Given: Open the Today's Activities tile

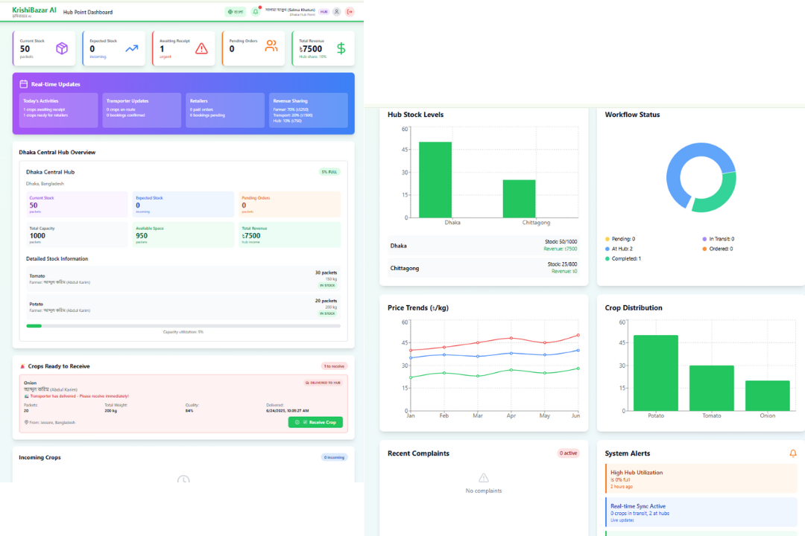Looking at the screenshot, I should (59, 109).
